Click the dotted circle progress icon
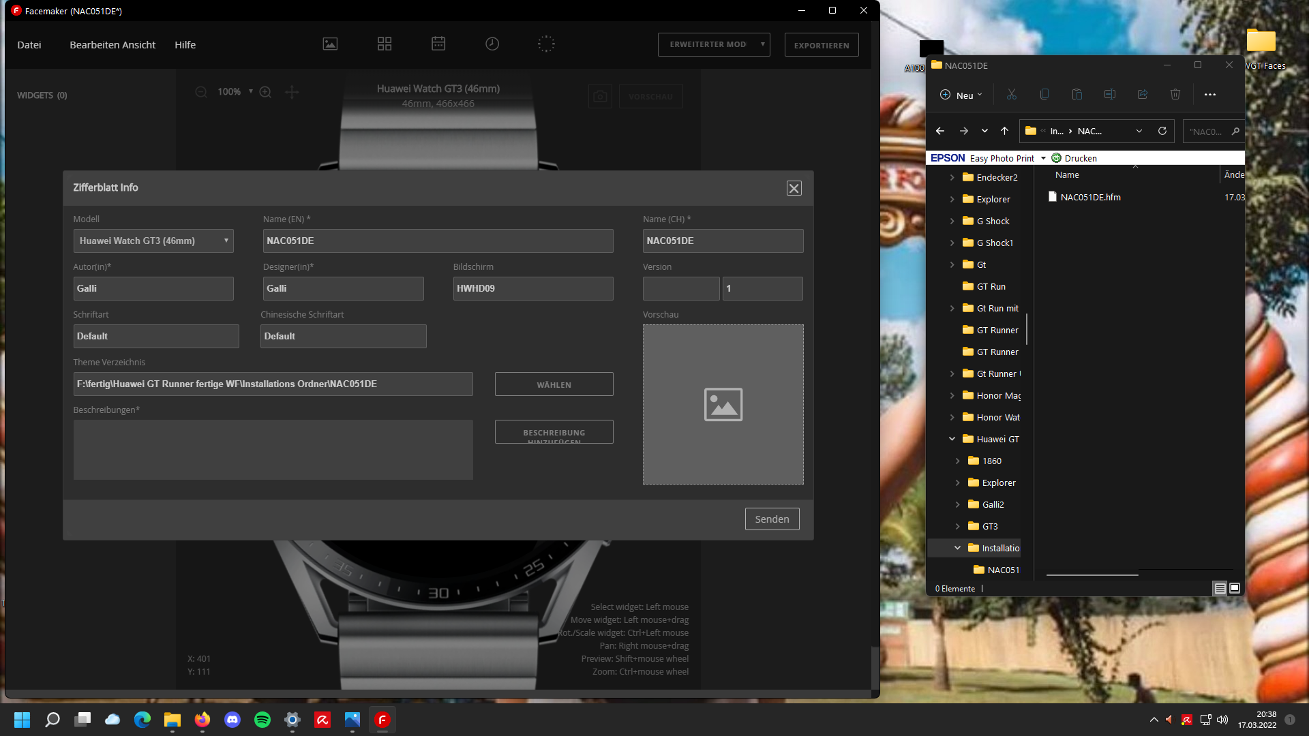 point(546,44)
